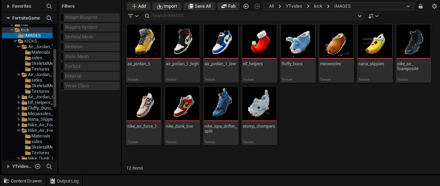Click the Search IMAGES input field

point(253,16)
